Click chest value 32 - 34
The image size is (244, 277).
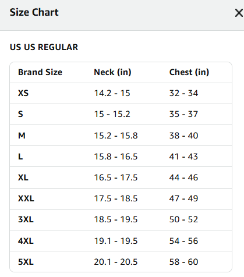183,93
